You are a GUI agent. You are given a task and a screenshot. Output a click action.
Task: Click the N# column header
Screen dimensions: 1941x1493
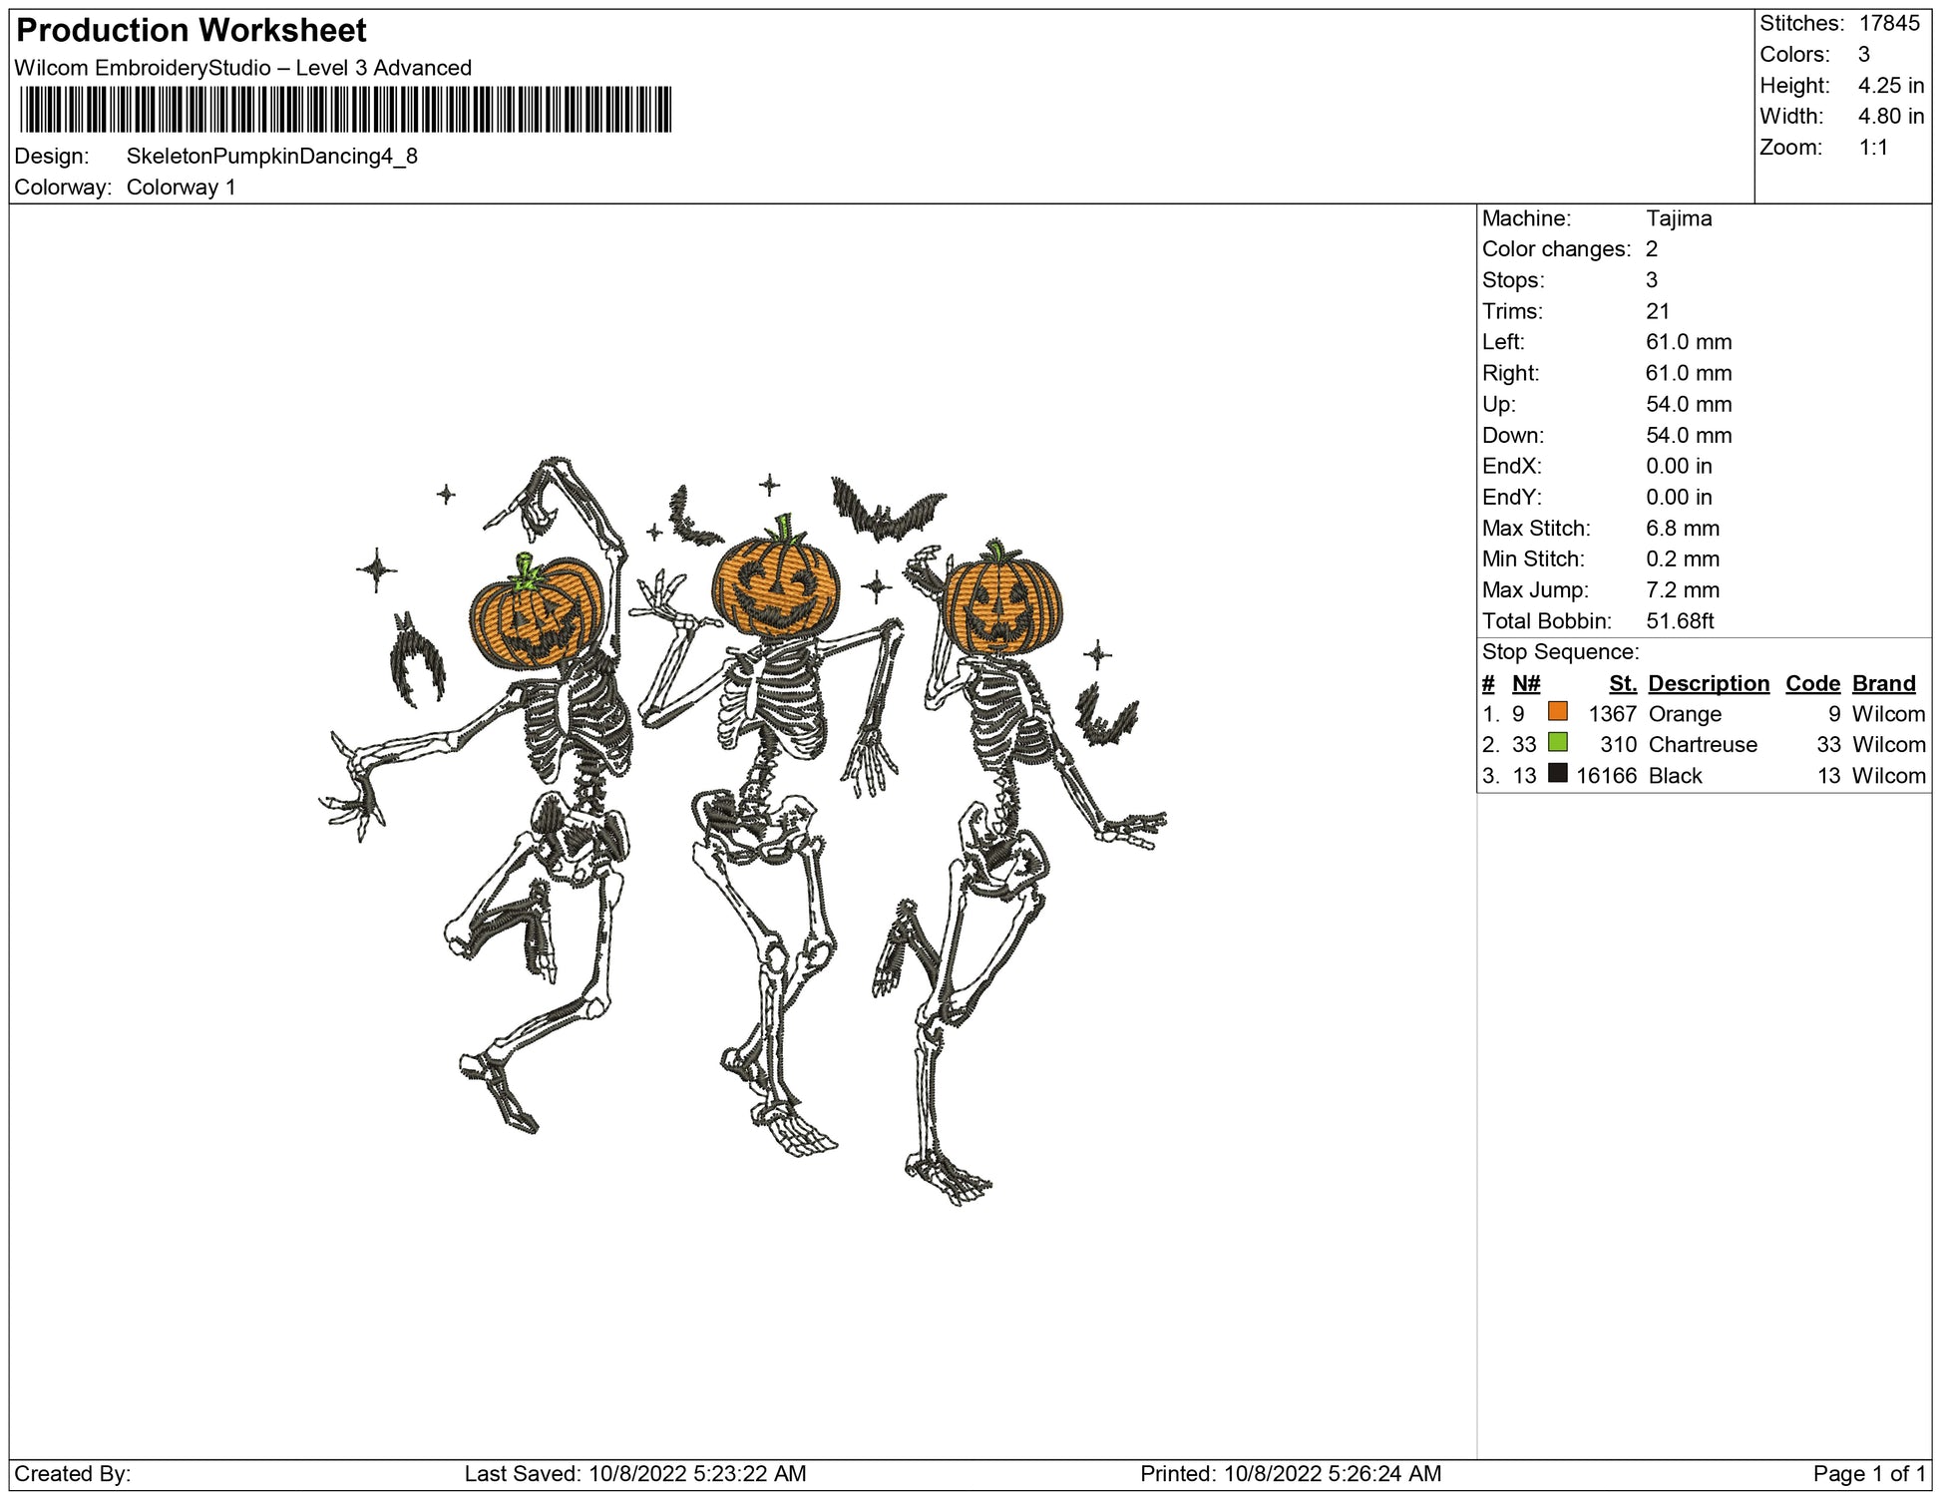[x=1525, y=683]
